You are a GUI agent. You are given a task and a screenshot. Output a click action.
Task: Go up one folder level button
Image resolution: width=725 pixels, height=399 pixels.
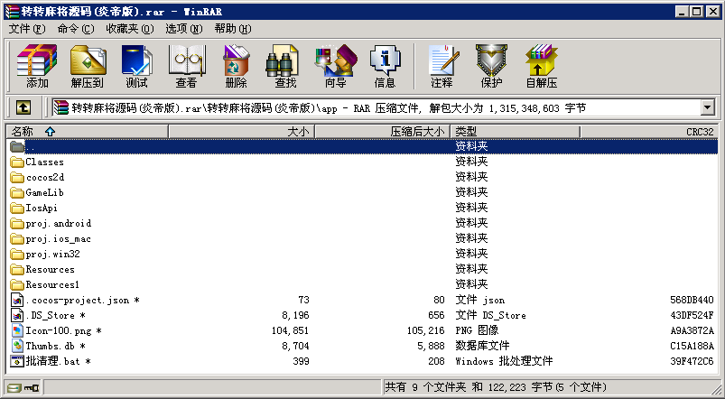coord(23,107)
